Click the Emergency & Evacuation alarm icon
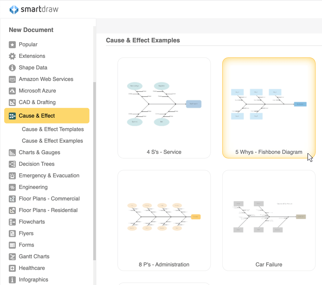 pyautogui.click(x=13, y=176)
